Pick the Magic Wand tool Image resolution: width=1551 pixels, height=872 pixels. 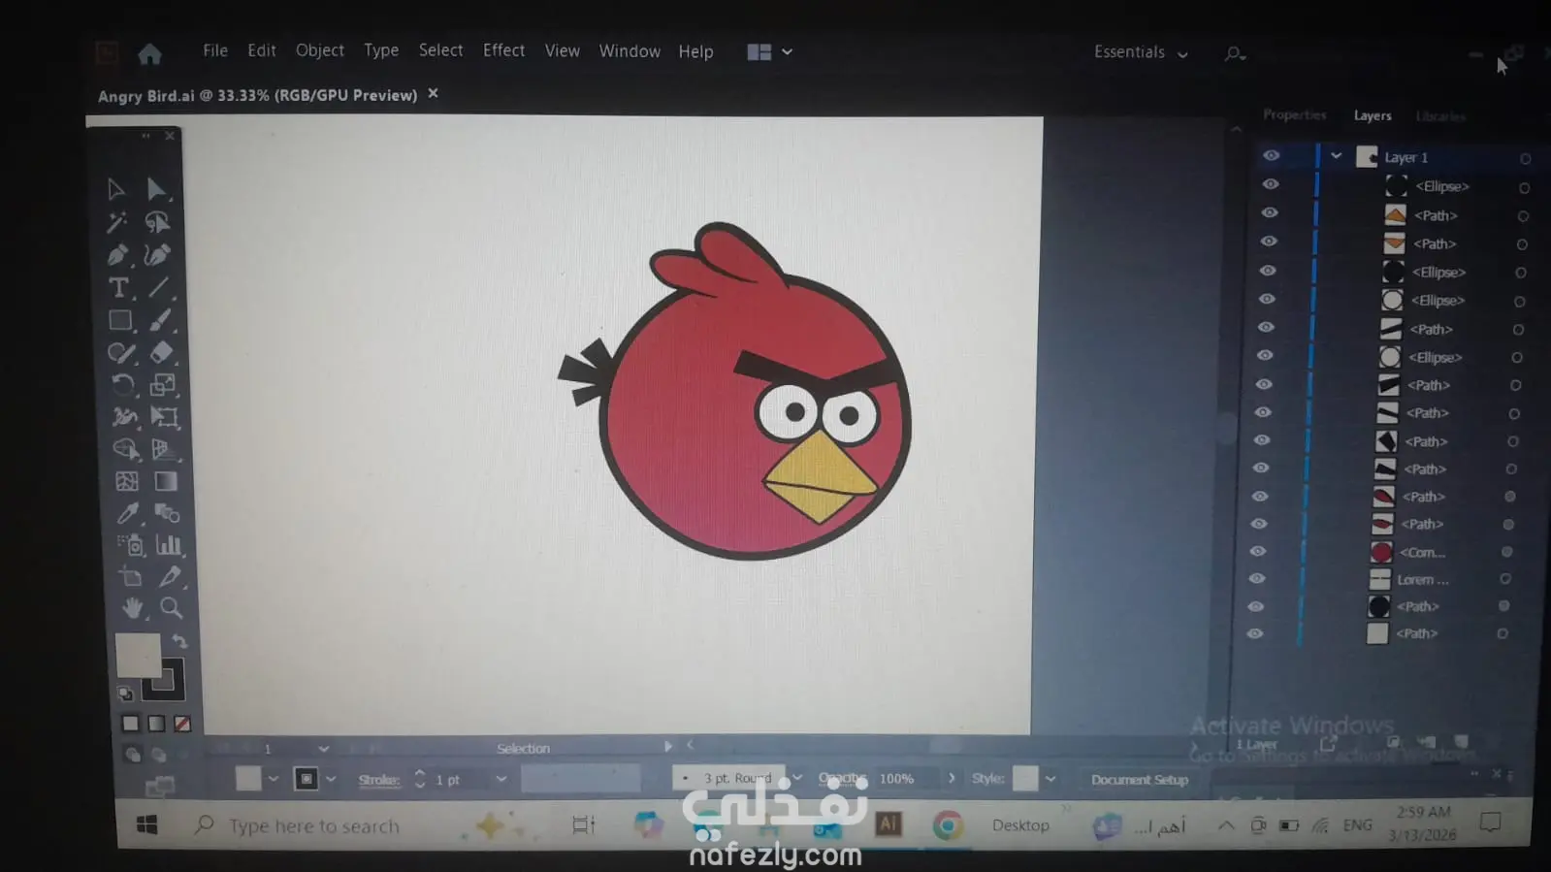pos(117,222)
